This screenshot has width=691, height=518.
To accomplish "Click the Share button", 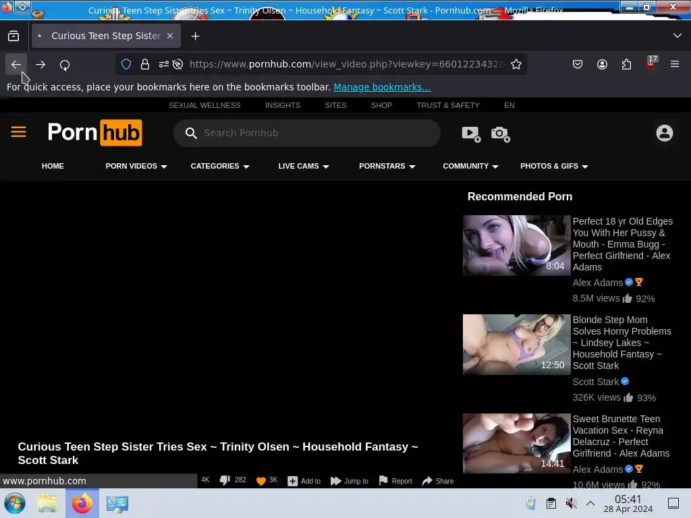I will click(437, 481).
